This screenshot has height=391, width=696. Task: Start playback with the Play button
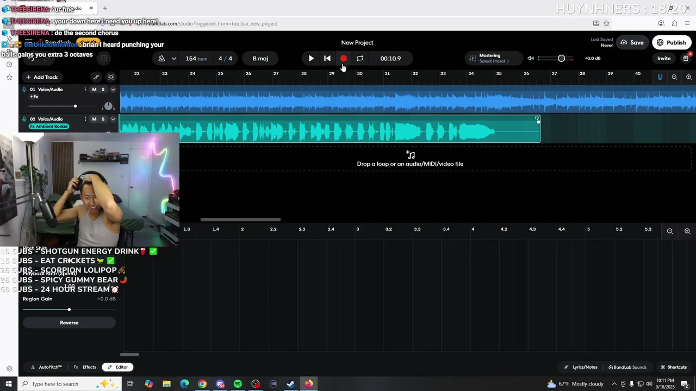[311, 59]
